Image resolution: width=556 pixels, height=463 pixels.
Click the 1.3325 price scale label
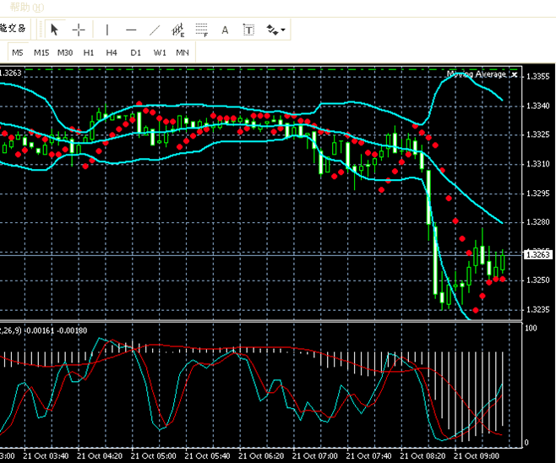pyautogui.click(x=538, y=134)
